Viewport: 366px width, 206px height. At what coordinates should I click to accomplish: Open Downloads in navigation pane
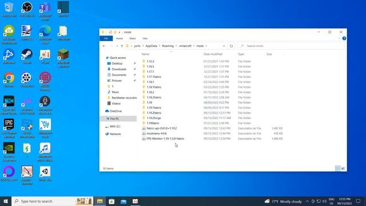pos(119,69)
